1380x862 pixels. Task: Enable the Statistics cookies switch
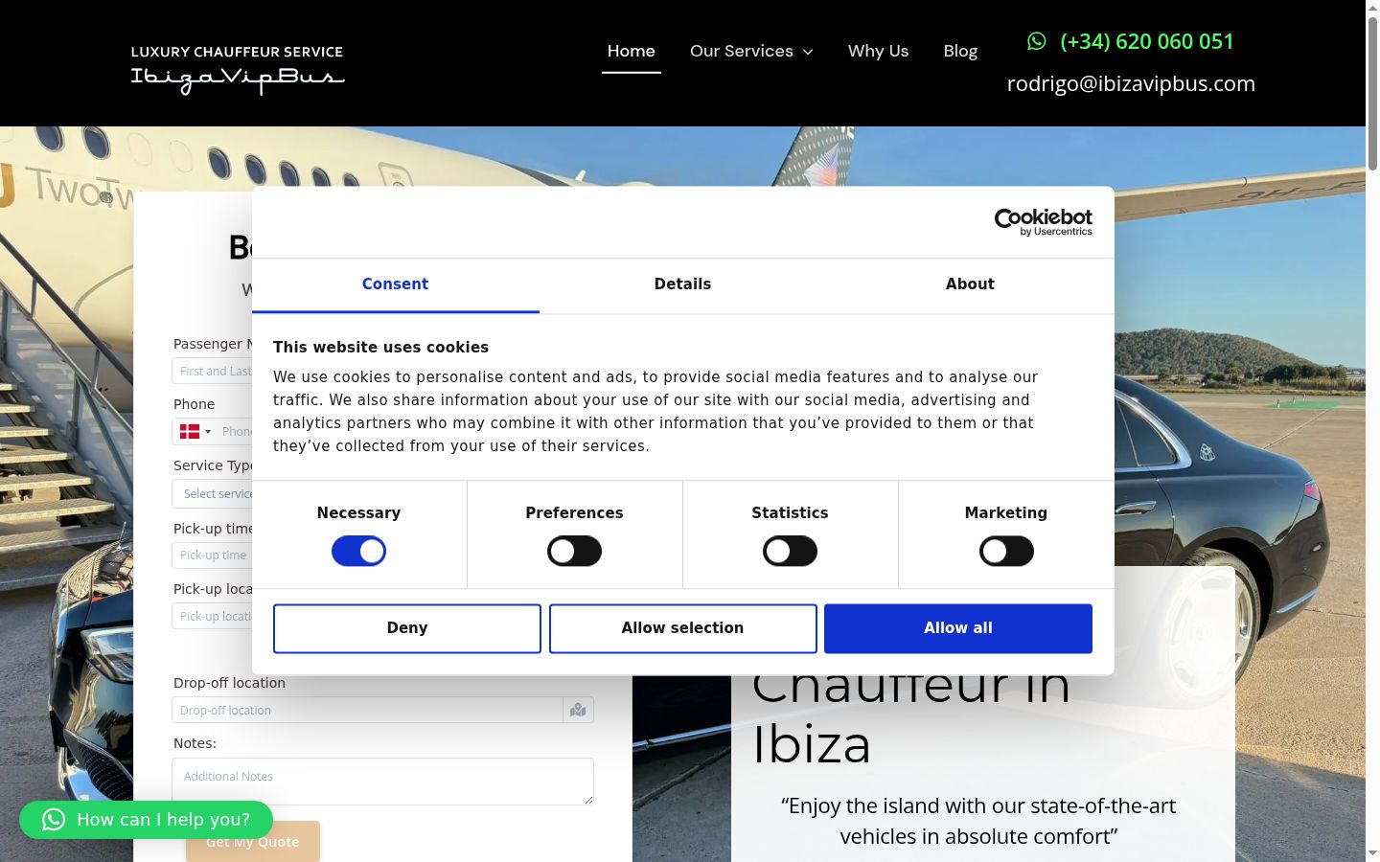click(x=790, y=552)
